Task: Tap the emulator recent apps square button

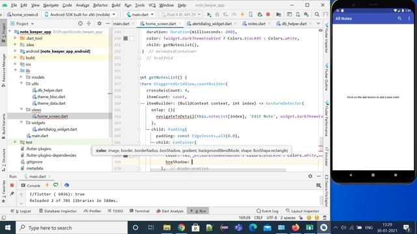Action: (x=395, y=175)
